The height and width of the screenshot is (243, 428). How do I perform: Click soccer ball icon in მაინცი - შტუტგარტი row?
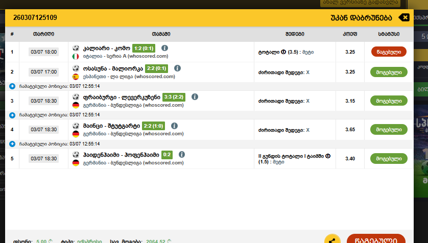pos(76,126)
